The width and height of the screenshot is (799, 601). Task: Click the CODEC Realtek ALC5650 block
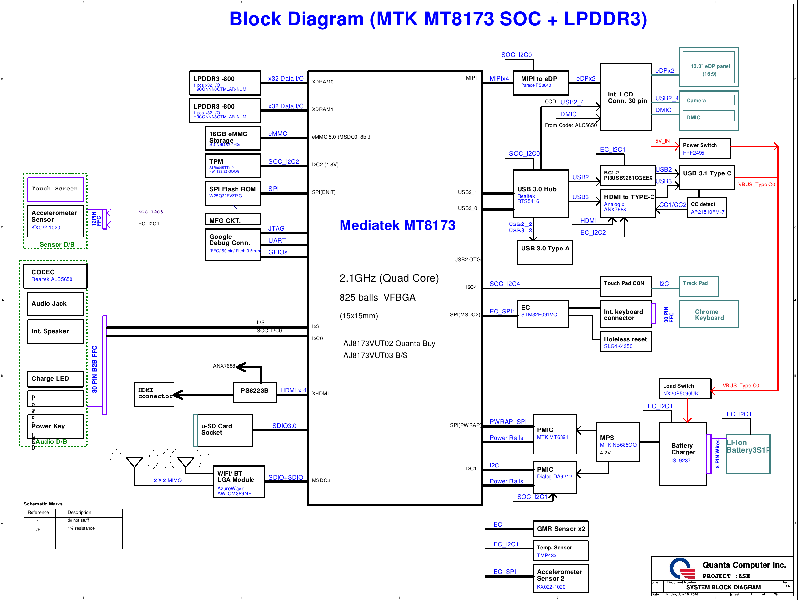point(55,276)
